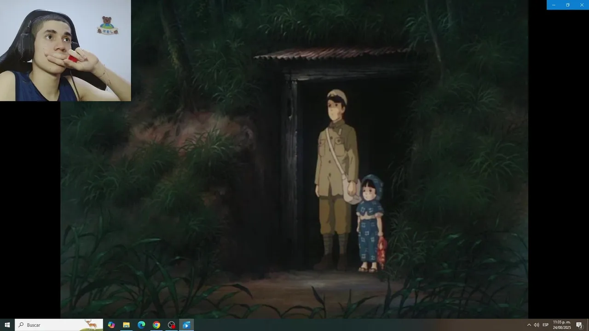Image resolution: width=589 pixels, height=331 pixels.
Task: Open Microsoft Edge from the taskbar
Action: 141,325
